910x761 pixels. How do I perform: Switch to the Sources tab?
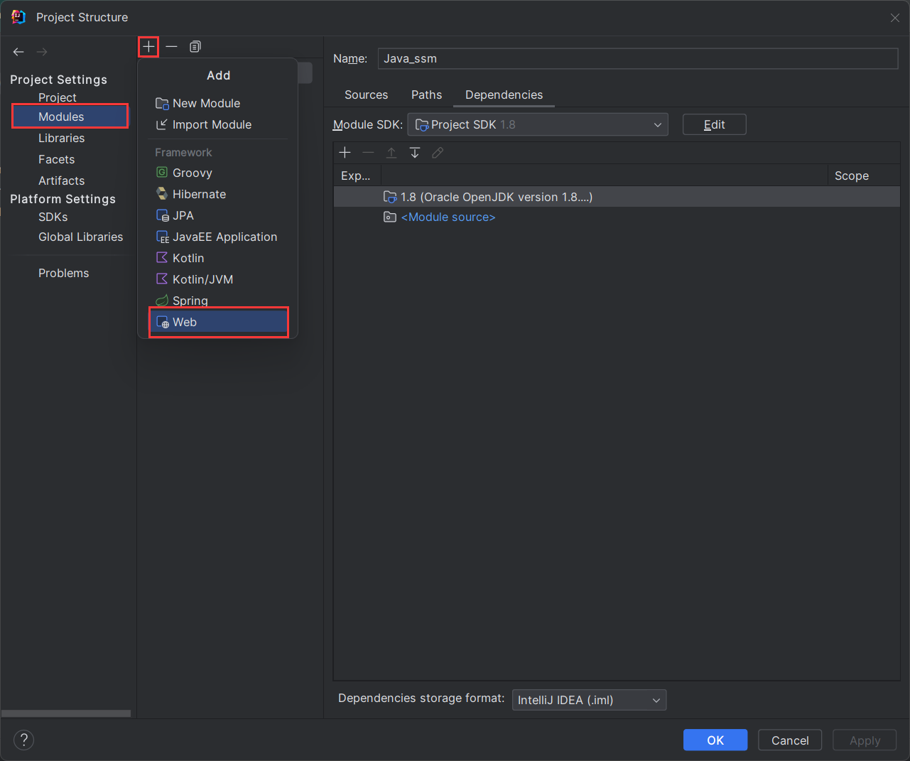point(366,95)
